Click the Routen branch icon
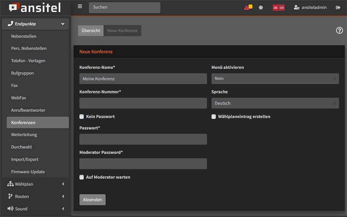Image resolution: width=347 pixels, height=217 pixels. coord(10,196)
